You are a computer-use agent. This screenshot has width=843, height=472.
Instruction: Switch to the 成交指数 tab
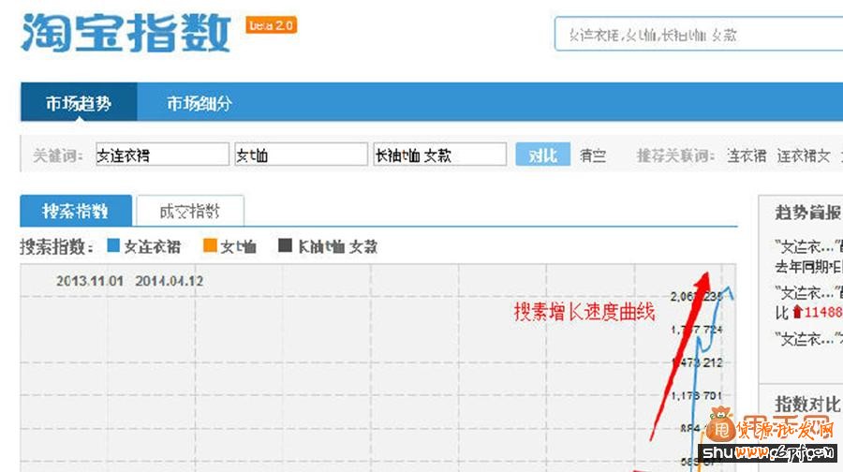click(189, 211)
